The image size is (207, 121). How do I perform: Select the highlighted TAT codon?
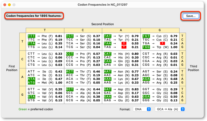tap(108, 36)
